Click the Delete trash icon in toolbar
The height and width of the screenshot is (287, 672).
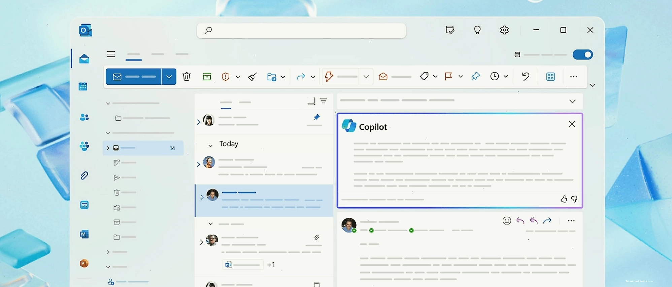click(x=186, y=77)
